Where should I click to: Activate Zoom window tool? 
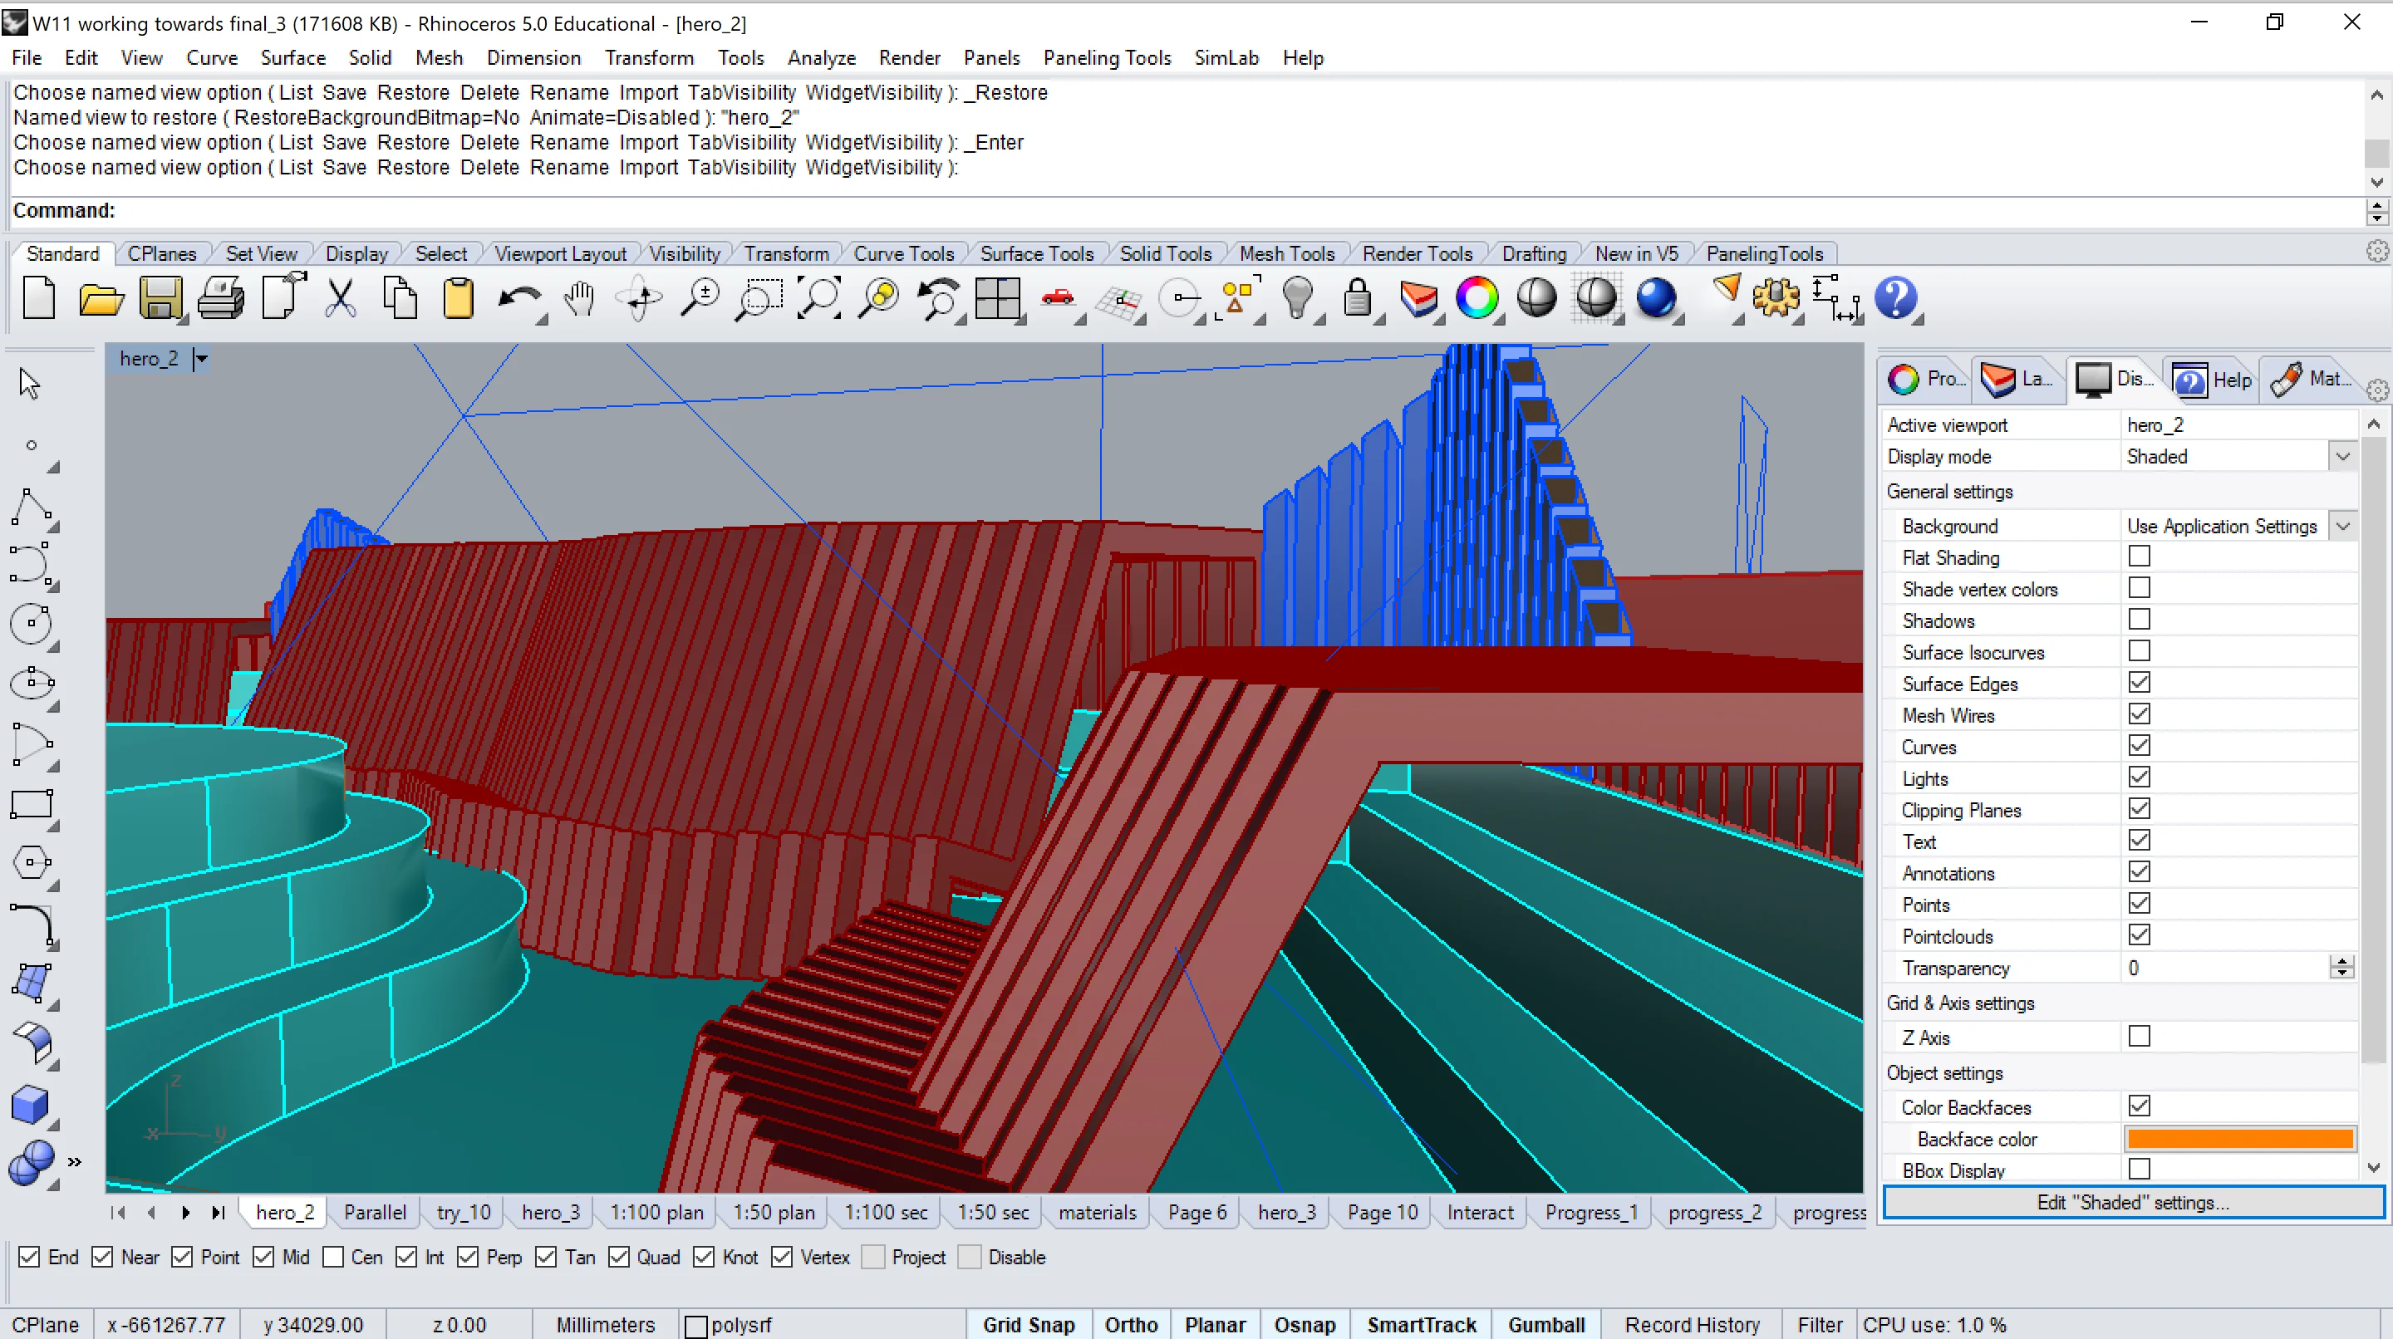pyautogui.click(x=759, y=299)
